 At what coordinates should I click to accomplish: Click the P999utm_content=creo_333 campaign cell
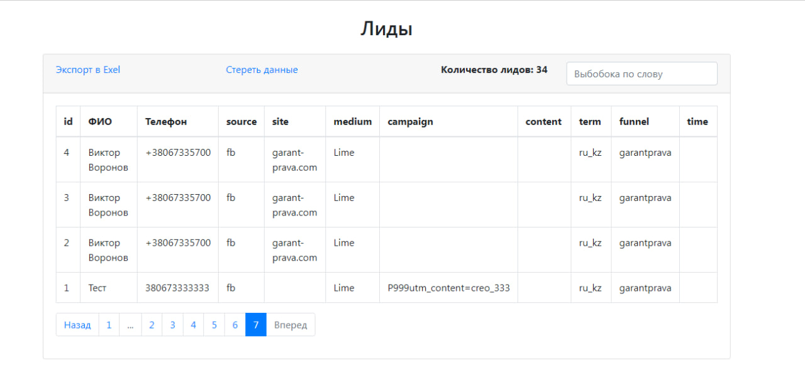click(x=449, y=288)
